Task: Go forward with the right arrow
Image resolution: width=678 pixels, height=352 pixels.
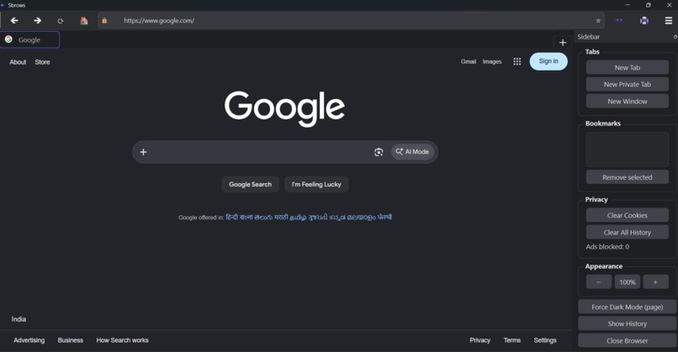Action: coord(37,20)
